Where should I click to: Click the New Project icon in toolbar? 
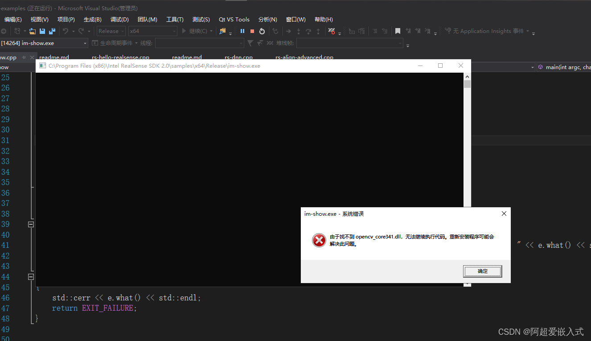point(17,31)
